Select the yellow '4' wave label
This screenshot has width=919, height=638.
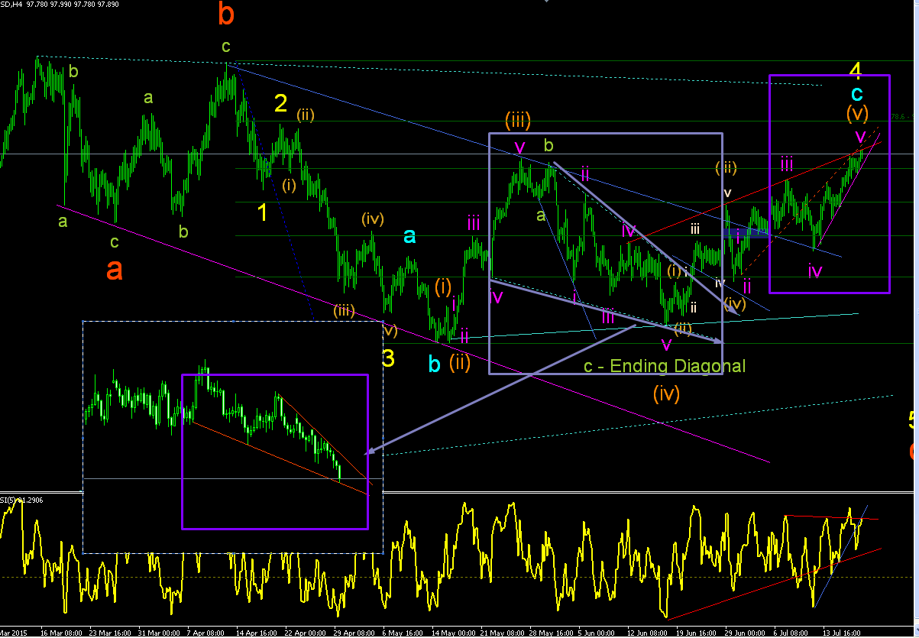click(856, 71)
